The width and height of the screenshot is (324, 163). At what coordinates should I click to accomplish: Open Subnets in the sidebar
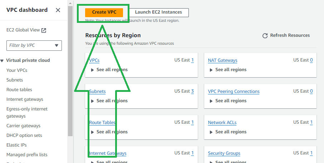[x=15, y=80]
